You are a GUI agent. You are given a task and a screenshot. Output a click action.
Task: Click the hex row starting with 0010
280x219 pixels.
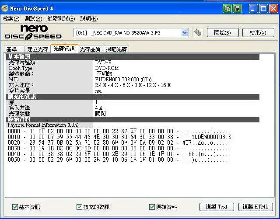pyautogui.click(x=119, y=137)
